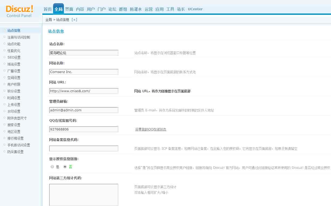The image size is (331, 206).
Task: Click inside the 网站第三方统计代码 textarea
Action: [x=84, y=195]
